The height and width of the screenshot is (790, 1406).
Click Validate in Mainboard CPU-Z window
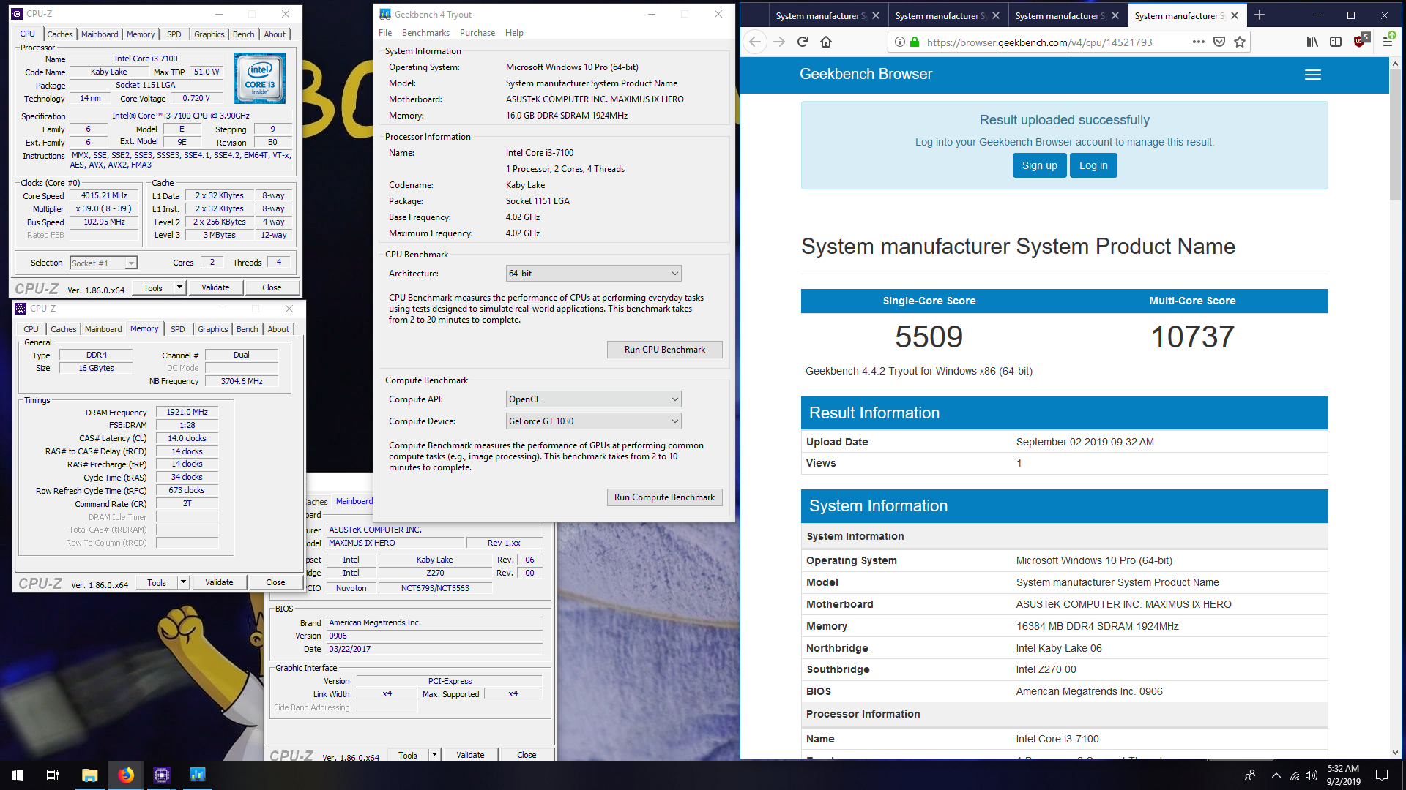point(470,755)
